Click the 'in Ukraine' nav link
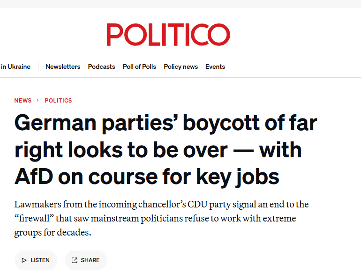 point(15,67)
